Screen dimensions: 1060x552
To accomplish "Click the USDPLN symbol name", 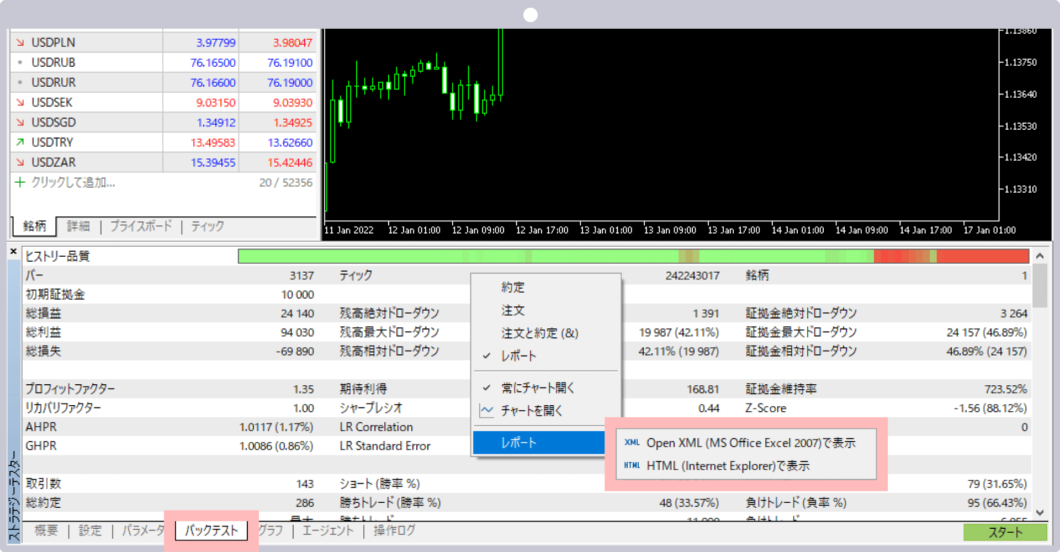I will [x=53, y=43].
